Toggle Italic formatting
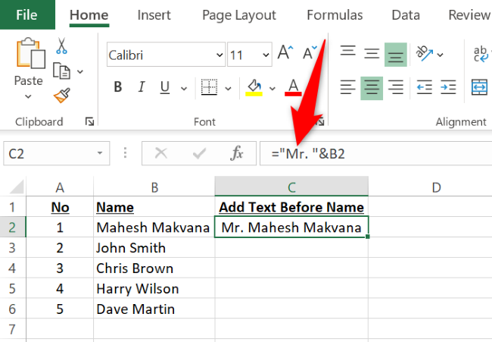 pyautogui.click(x=140, y=87)
